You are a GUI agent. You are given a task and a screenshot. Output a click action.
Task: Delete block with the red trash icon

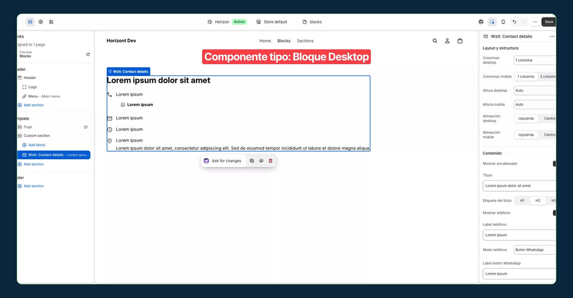point(270,160)
